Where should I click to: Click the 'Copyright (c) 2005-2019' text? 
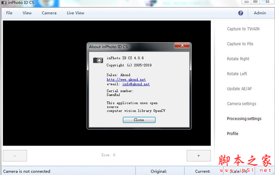(x=129, y=65)
